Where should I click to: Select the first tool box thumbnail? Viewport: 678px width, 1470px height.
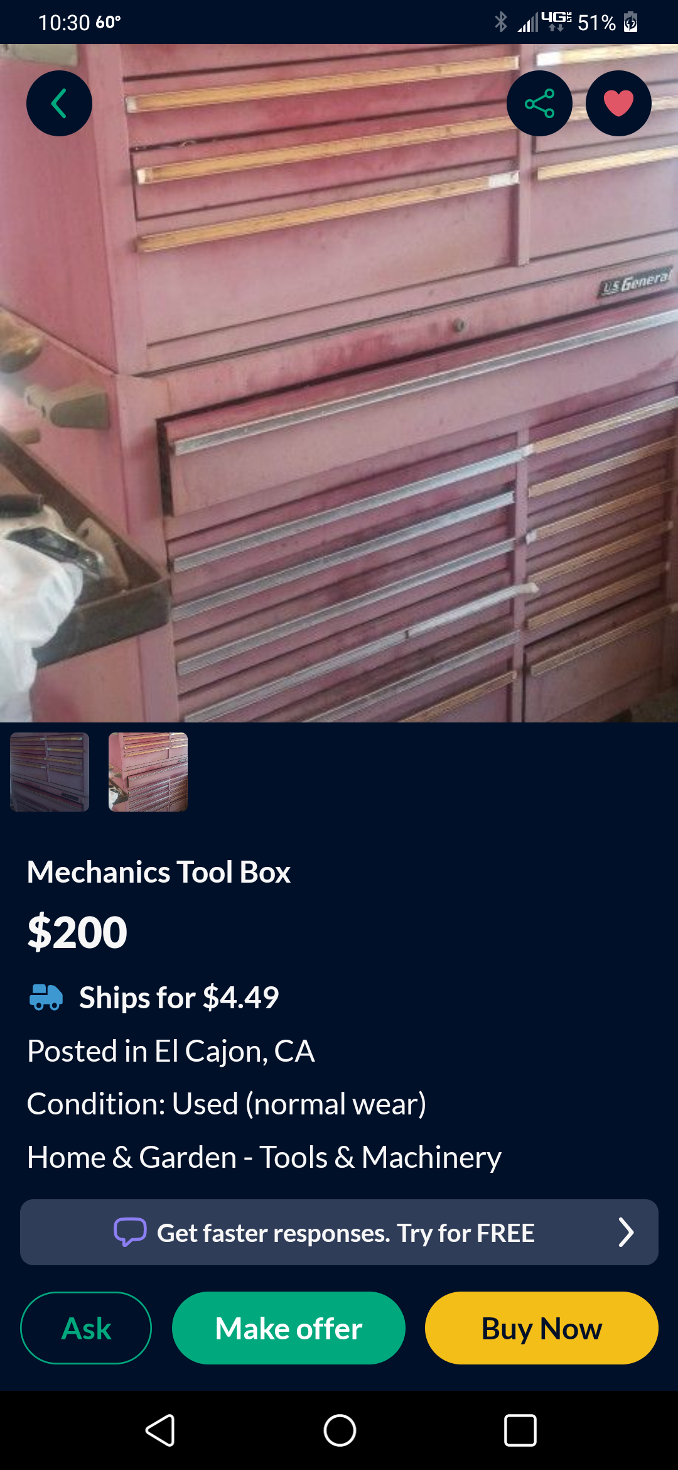(50, 772)
